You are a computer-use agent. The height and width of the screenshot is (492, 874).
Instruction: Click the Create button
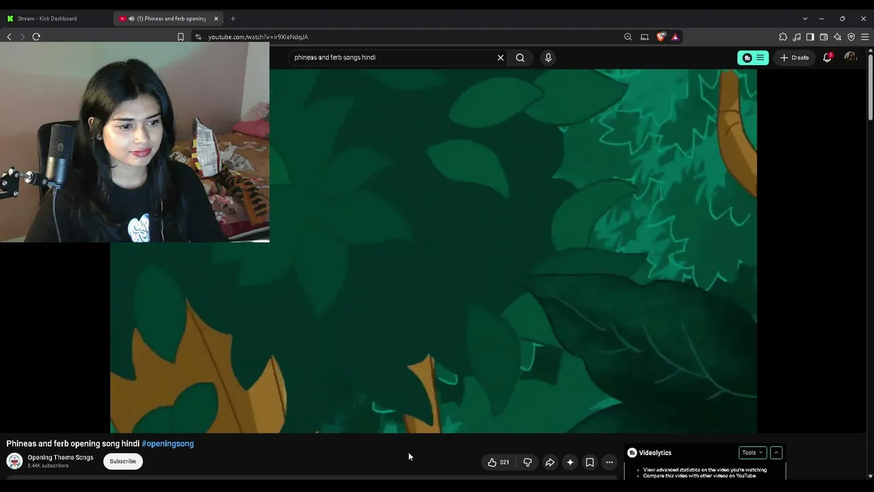coord(795,57)
